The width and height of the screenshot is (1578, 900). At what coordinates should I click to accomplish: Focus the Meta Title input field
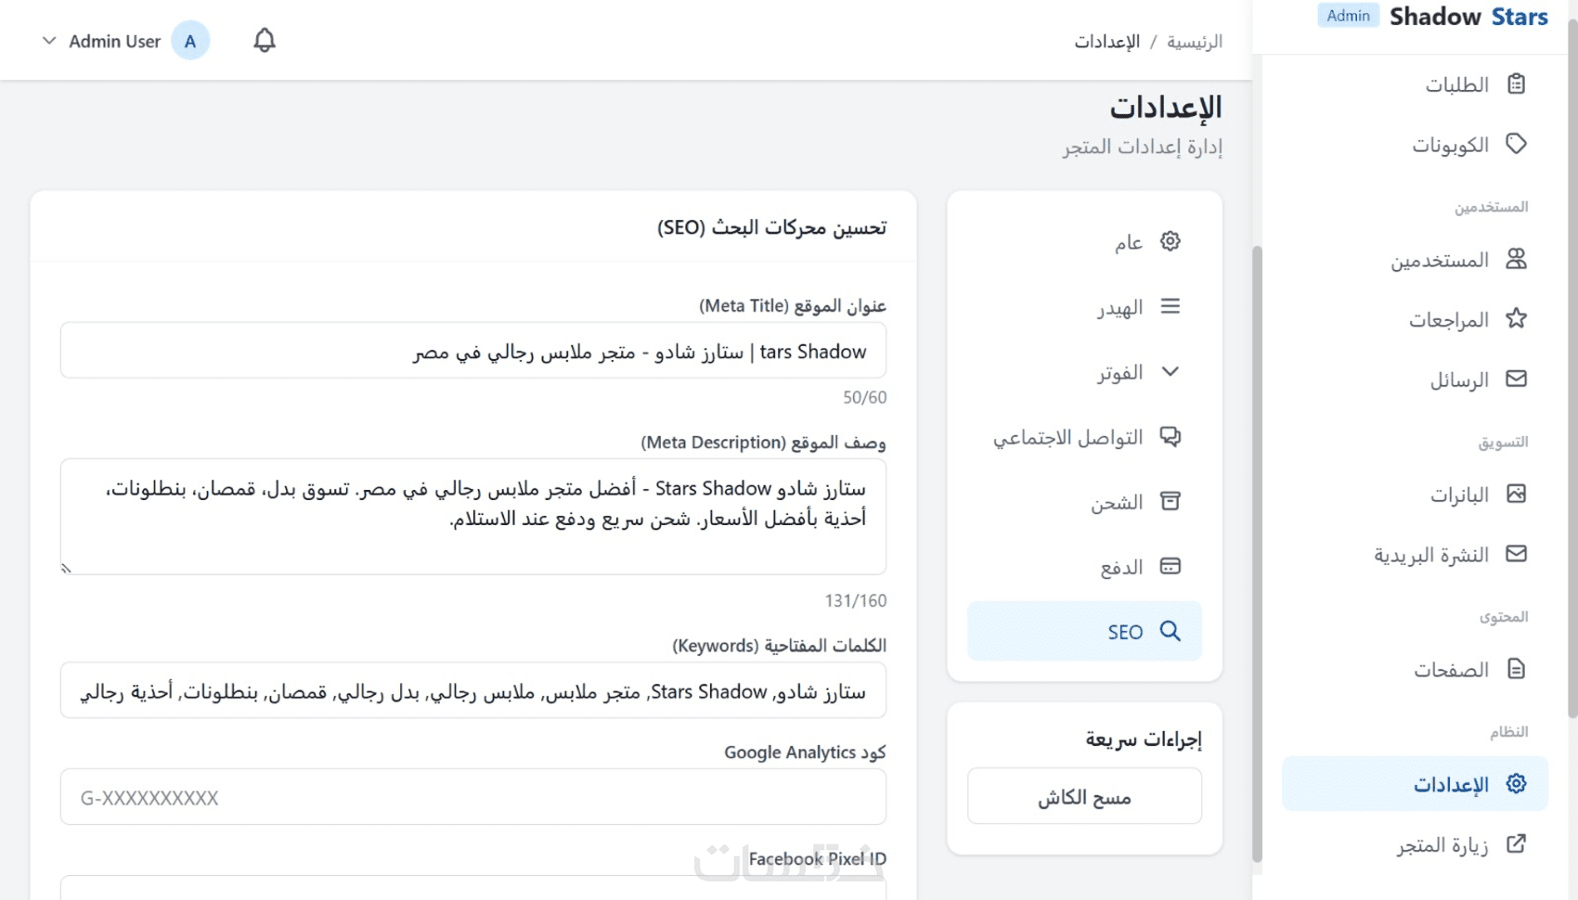click(x=473, y=352)
